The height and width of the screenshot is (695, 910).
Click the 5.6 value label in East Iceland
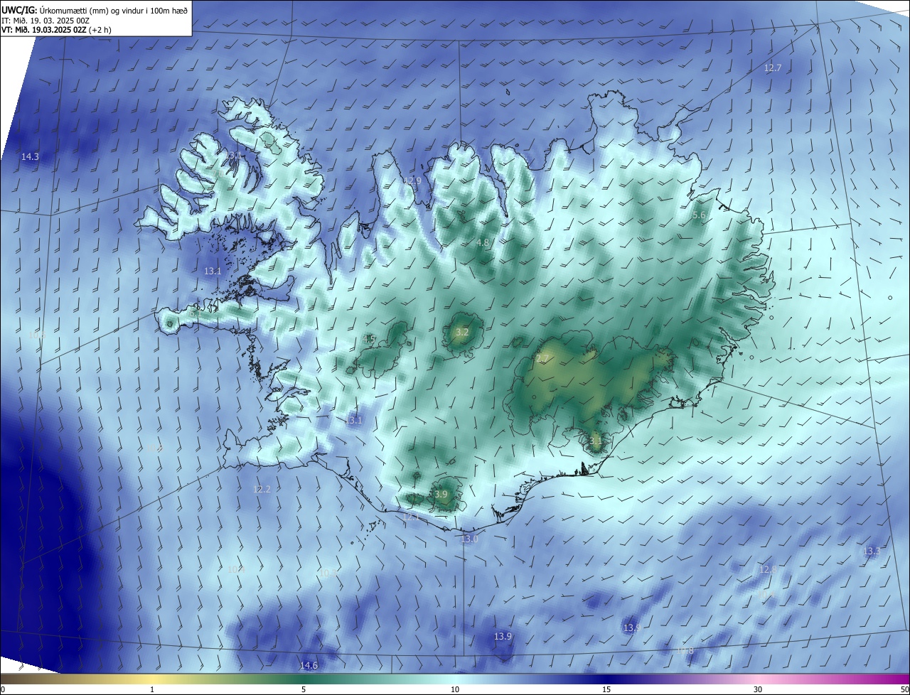coord(699,215)
